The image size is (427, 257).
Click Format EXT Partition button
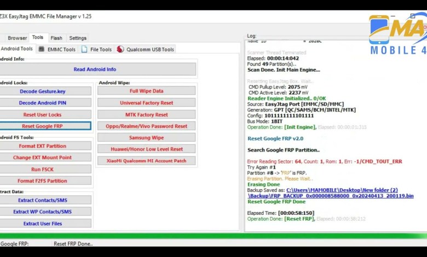tap(42, 146)
